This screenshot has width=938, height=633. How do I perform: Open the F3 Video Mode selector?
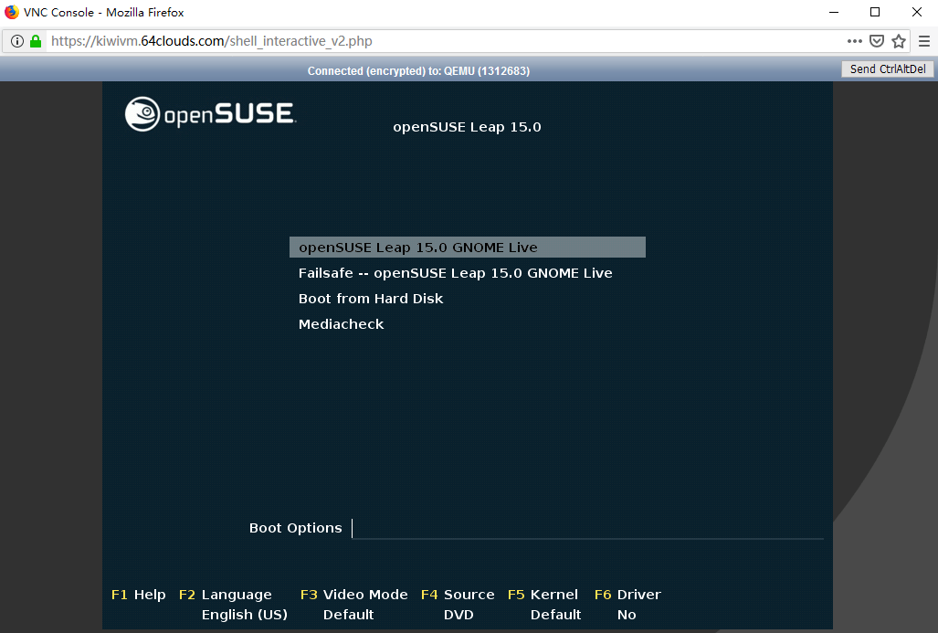354,595
